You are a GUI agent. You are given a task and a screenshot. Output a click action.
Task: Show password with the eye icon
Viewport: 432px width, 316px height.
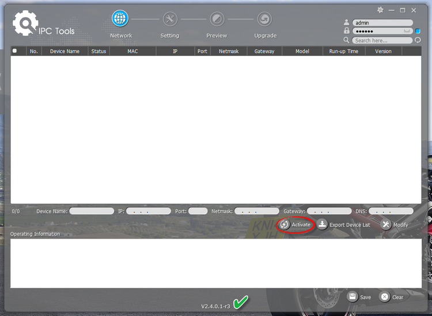point(407,31)
